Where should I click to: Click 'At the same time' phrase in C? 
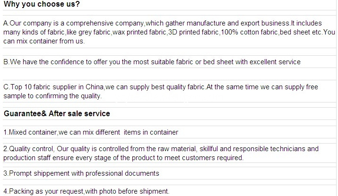coord(232,87)
